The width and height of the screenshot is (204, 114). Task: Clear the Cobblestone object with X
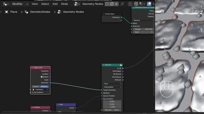47,90
